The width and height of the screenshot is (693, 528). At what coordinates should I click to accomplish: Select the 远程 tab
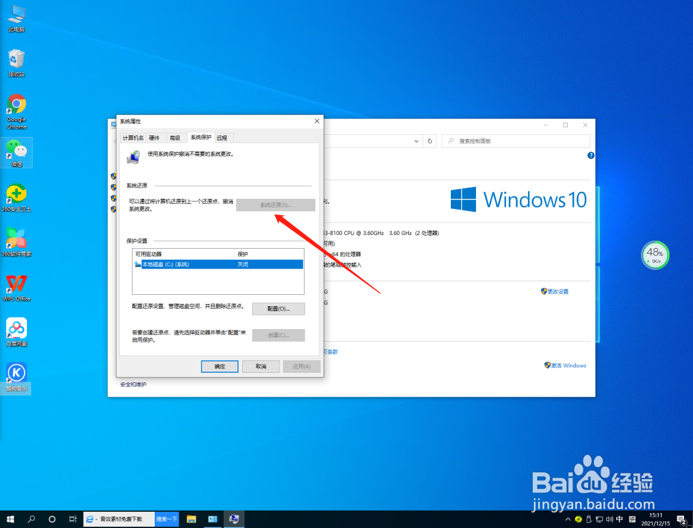[x=222, y=137]
